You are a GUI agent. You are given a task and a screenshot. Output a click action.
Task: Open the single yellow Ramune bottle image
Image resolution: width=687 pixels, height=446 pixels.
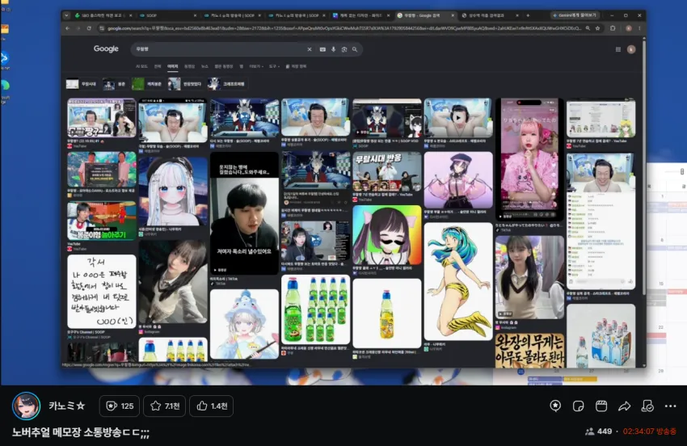click(x=386, y=313)
